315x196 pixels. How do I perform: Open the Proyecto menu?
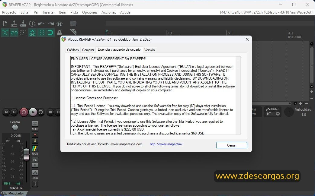coord(9,12)
